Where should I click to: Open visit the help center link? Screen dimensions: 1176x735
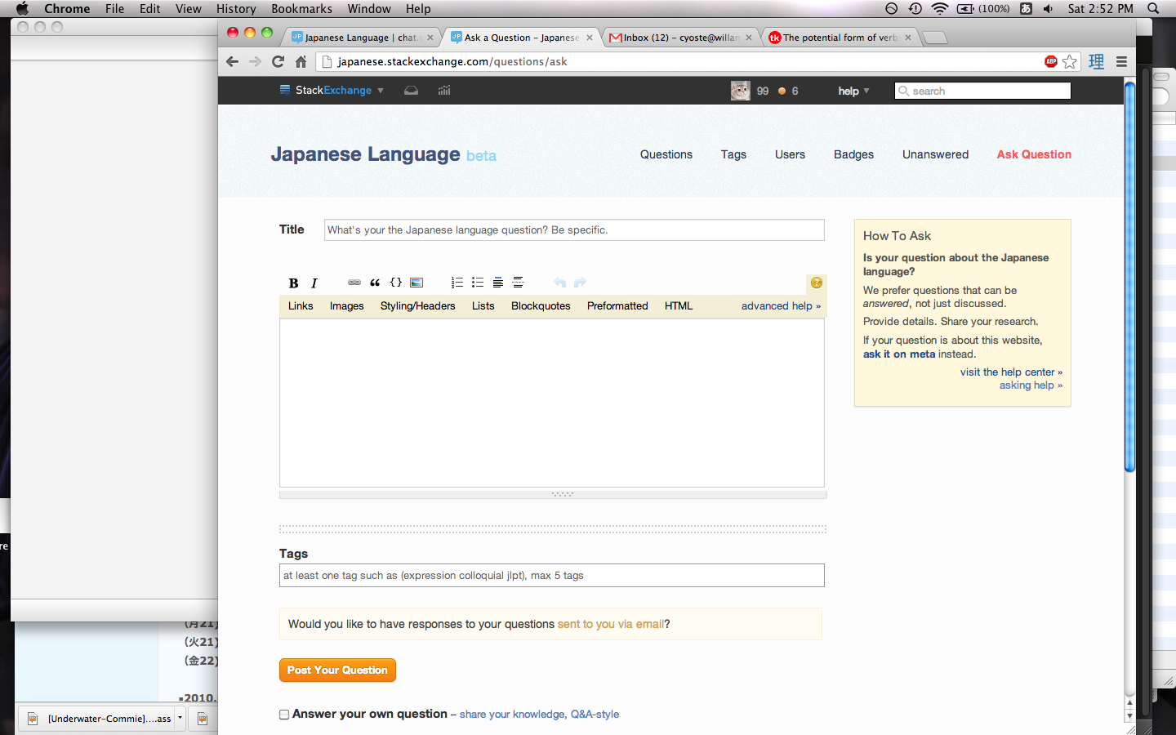point(1011,372)
